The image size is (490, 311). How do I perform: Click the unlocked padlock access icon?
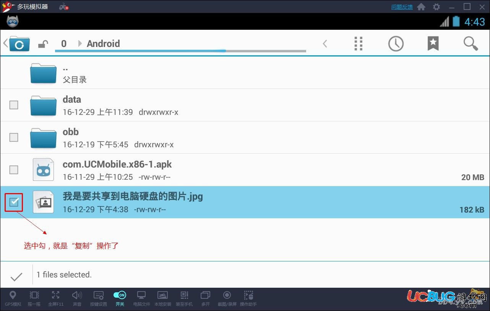point(43,44)
